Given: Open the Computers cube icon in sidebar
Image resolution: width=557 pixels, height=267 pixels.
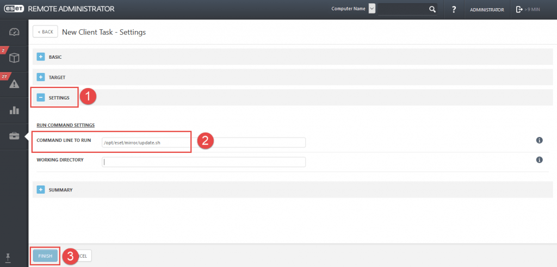Looking at the screenshot, I should [x=14, y=58].
